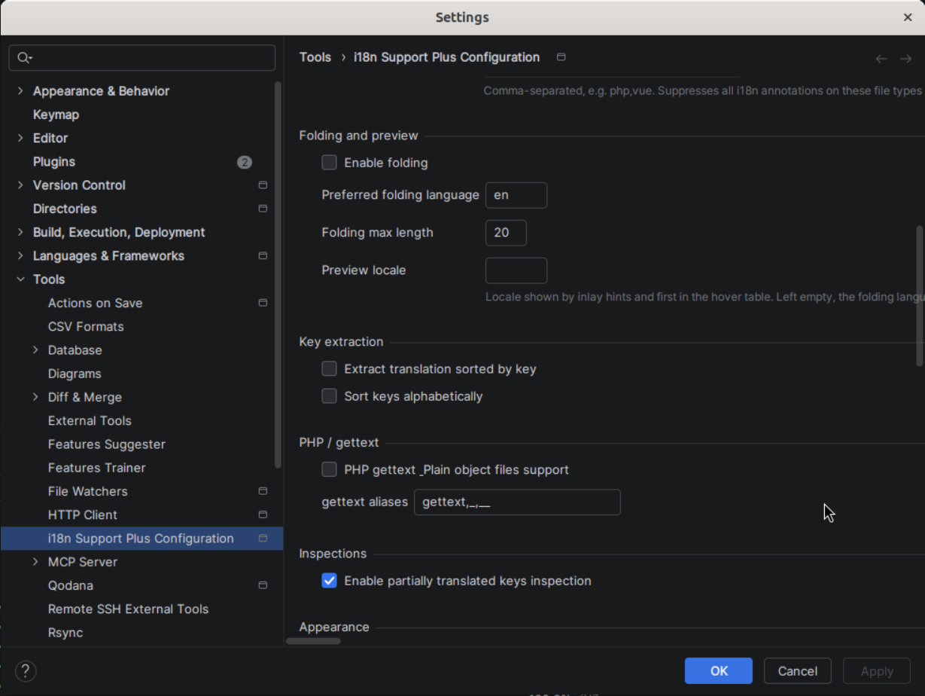The image size is (925, 696).
Task: Select External Tools
Action: click(x=90, y=421)
